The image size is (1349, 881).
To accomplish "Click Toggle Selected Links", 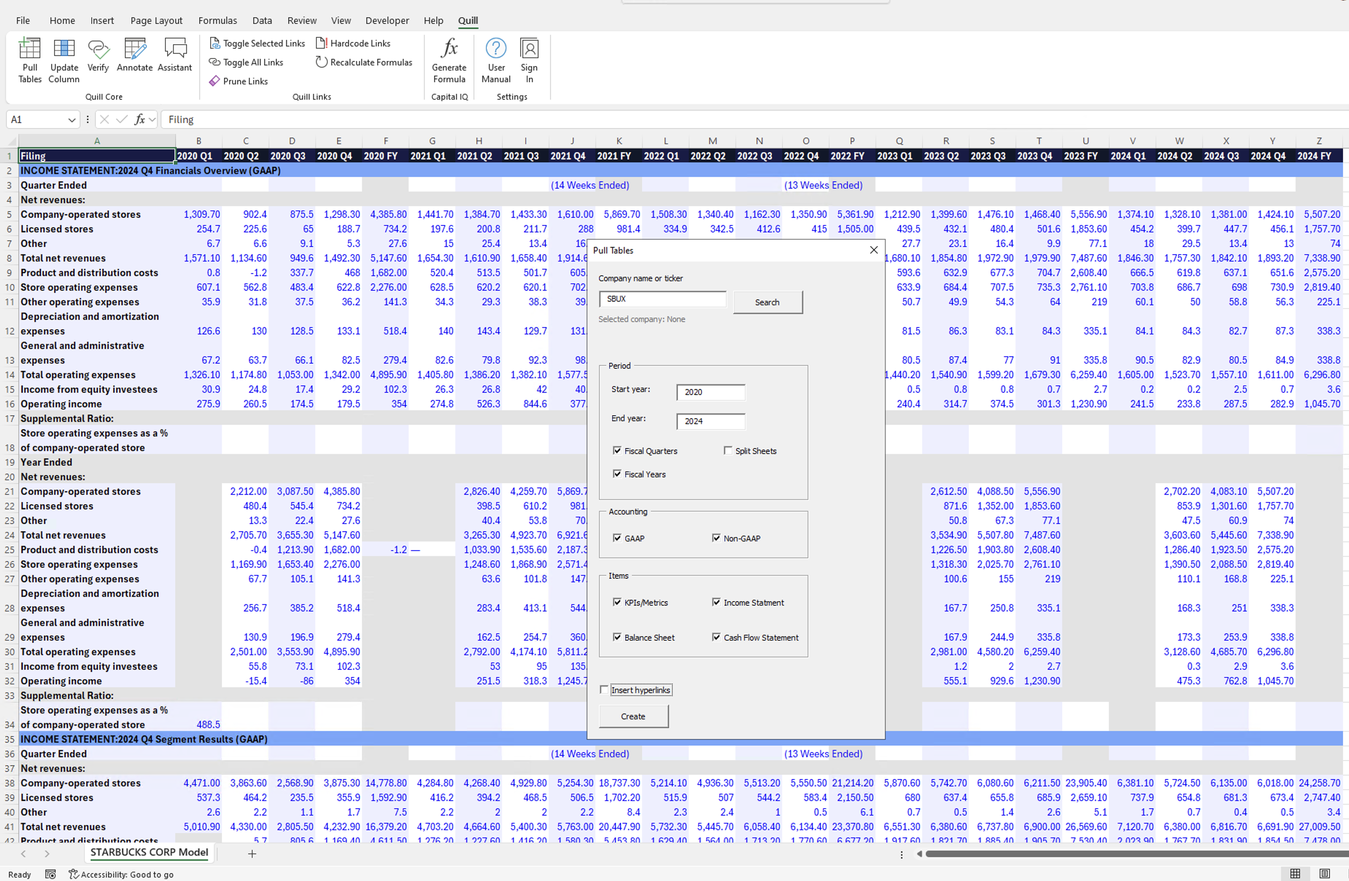I will click(x=257, y=43).
